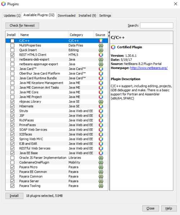Open Help for the Plugins dialog
The image size is (180, 215).
tap(169, 208)
